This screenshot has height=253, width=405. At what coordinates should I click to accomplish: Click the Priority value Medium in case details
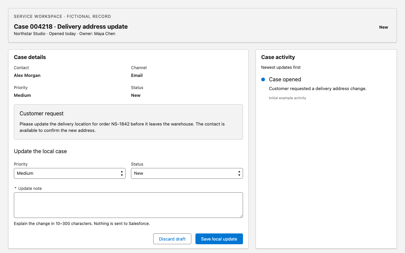tap(22, 95)
